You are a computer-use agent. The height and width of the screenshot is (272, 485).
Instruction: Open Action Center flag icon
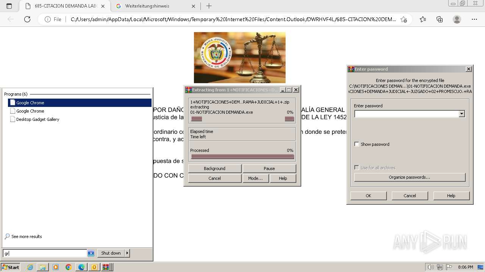pyautogui.click(x=449, y=267)
